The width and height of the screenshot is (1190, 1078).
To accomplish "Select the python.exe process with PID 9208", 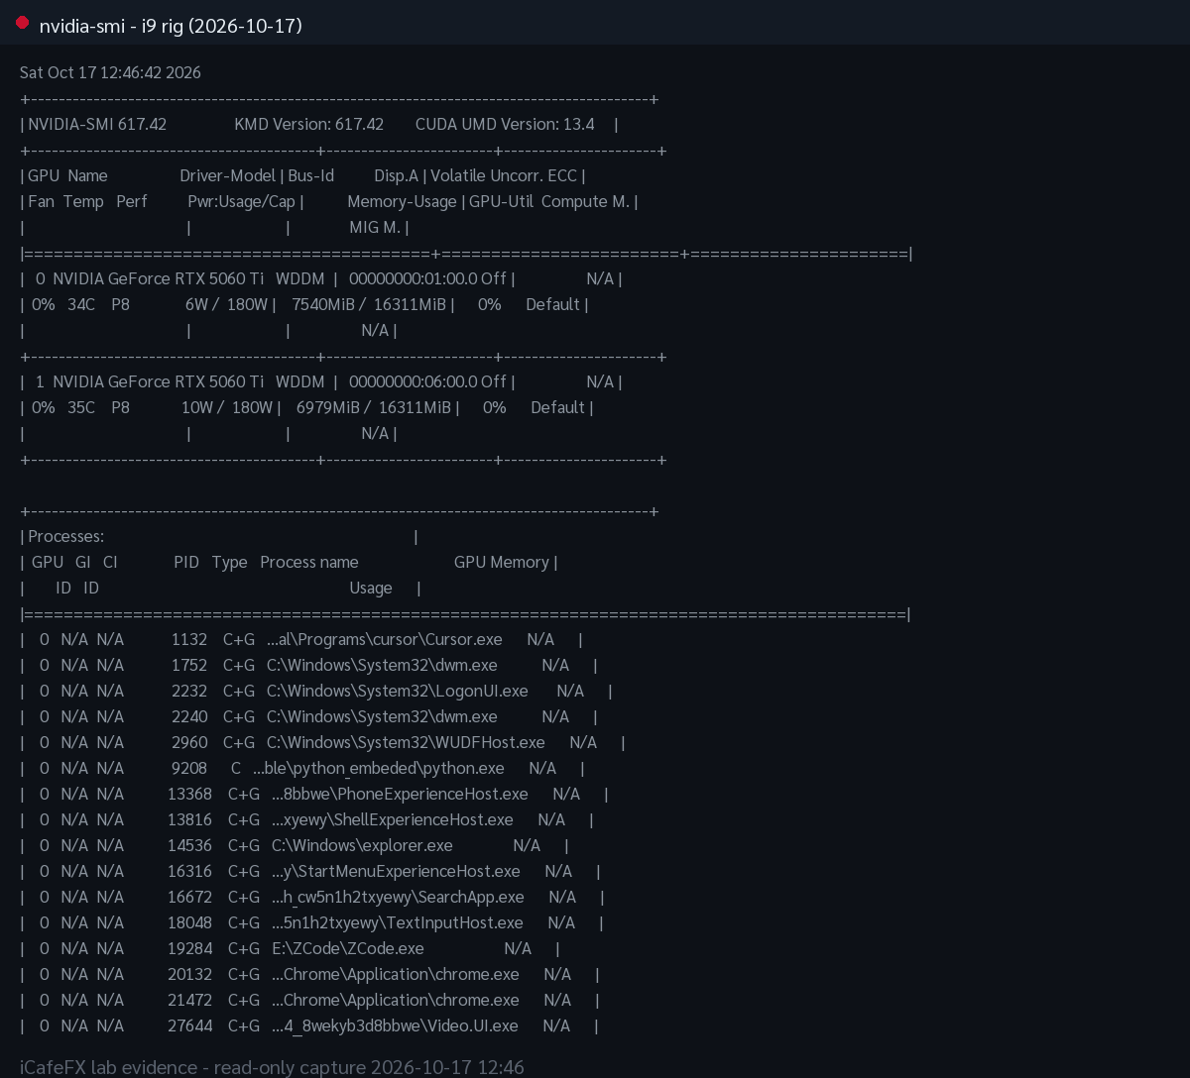I will click(301, 768).
